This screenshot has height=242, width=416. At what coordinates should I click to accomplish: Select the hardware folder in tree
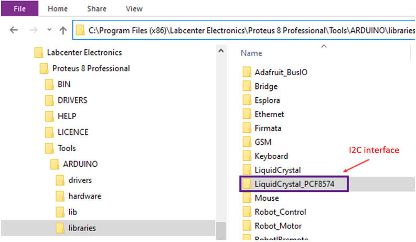point(84,196)
